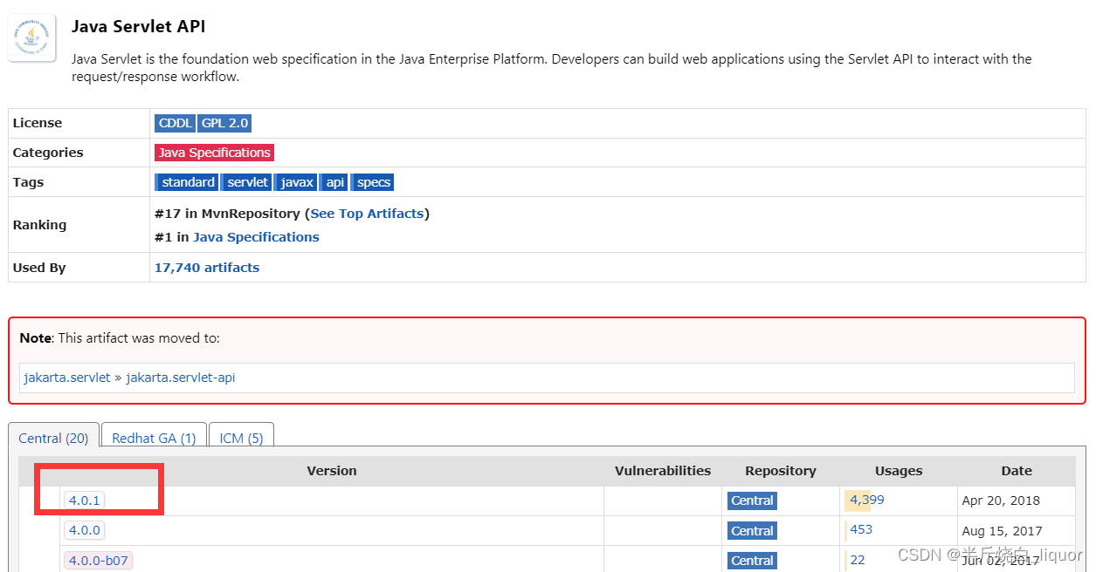Click the standard tag
Viewport: 1096px width, 572px height.
187,182
